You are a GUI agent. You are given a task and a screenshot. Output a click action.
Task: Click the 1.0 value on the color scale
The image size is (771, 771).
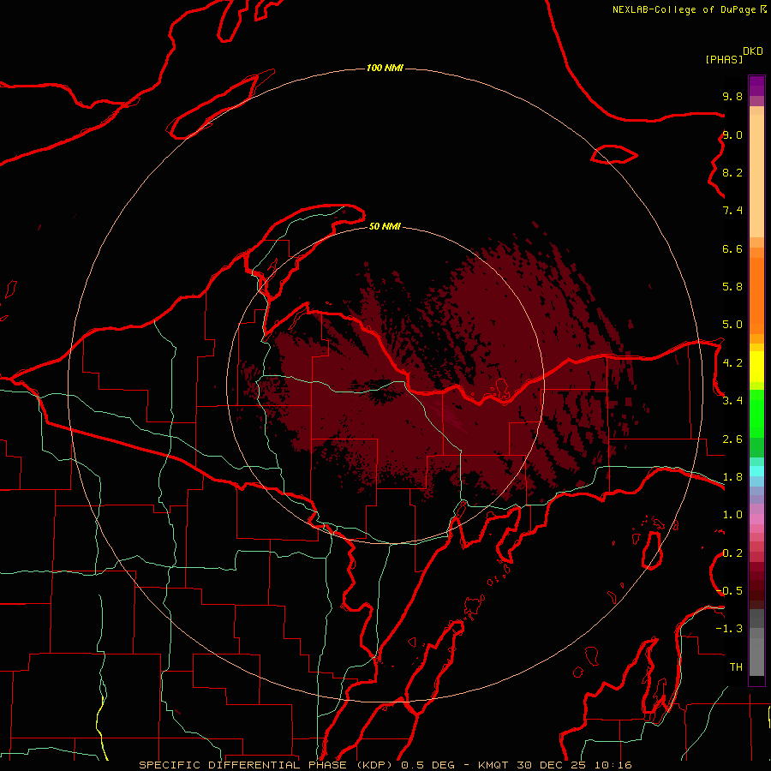pyautogui.click(x=732, y=515)
